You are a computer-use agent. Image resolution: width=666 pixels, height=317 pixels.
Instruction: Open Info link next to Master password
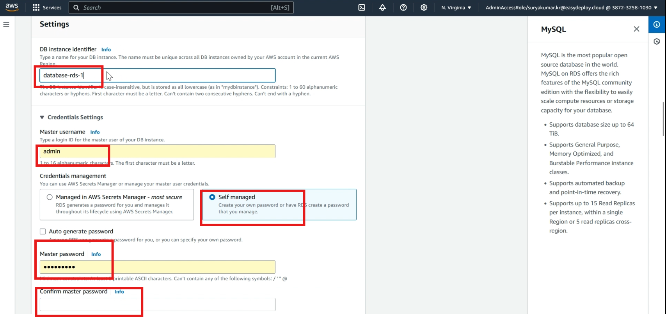pyautogui.click(x=96, y=254)
